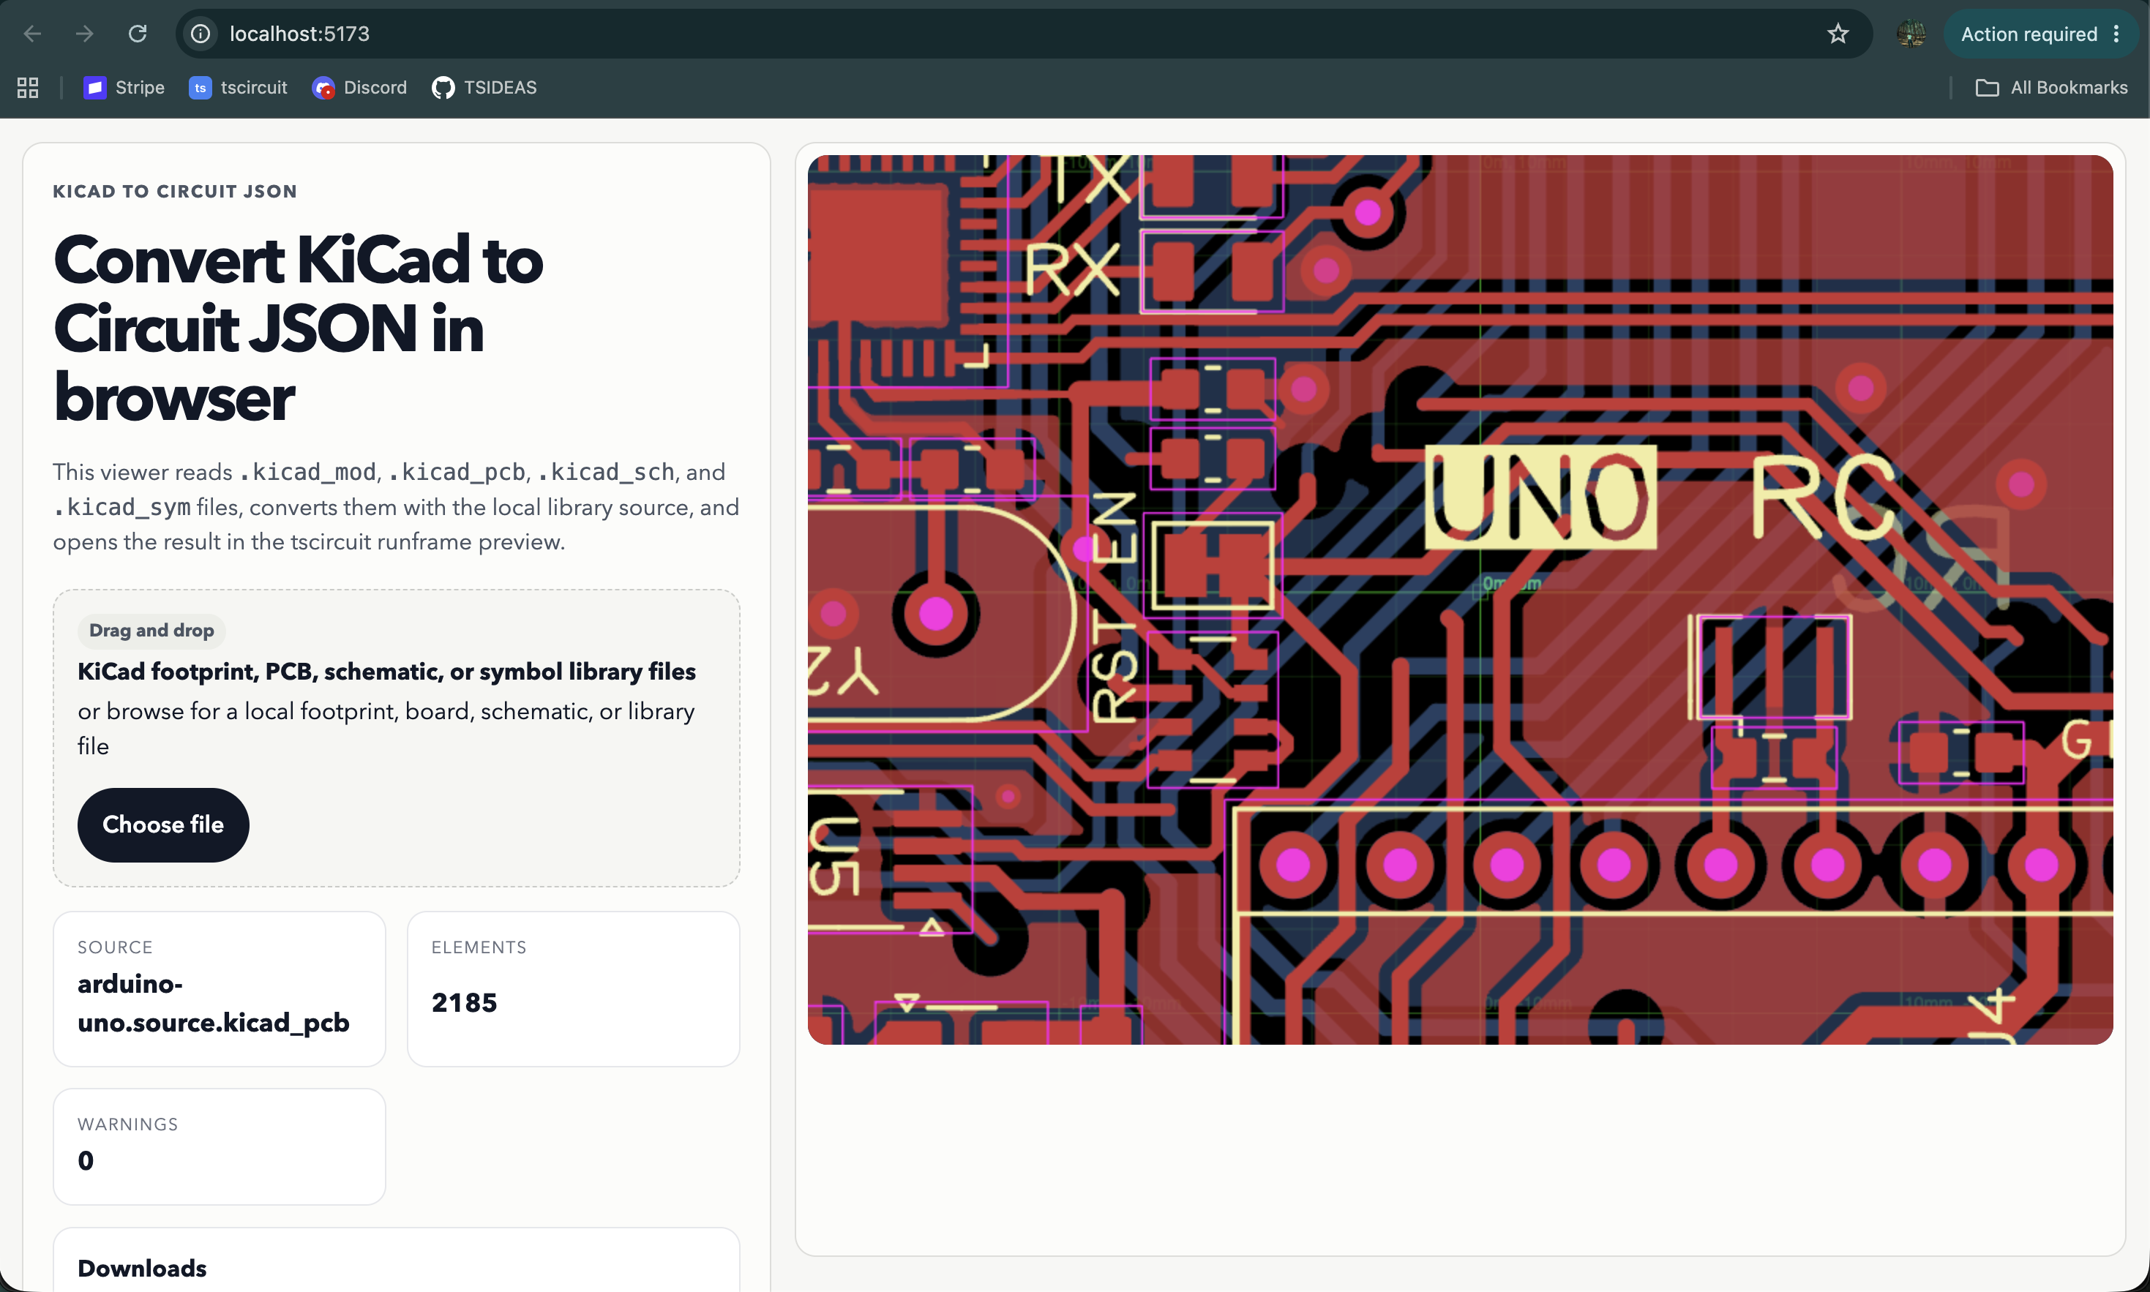Click the Source file name card
This screenshot has height=1292, width=2150.
tap(220, 989)
